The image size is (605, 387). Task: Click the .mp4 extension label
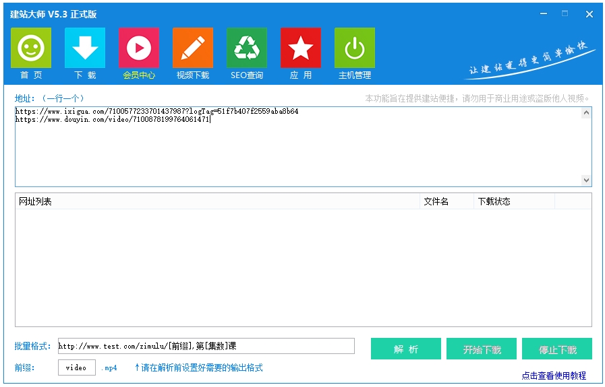109,367
